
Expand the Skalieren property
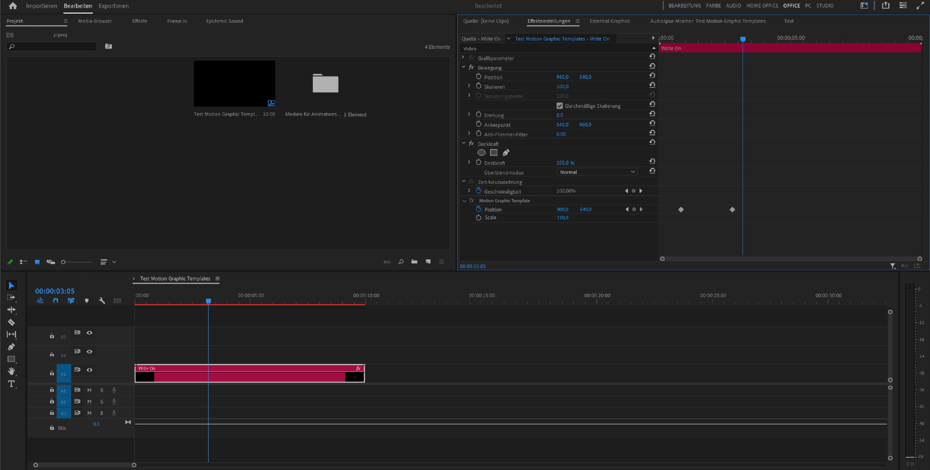469,86
